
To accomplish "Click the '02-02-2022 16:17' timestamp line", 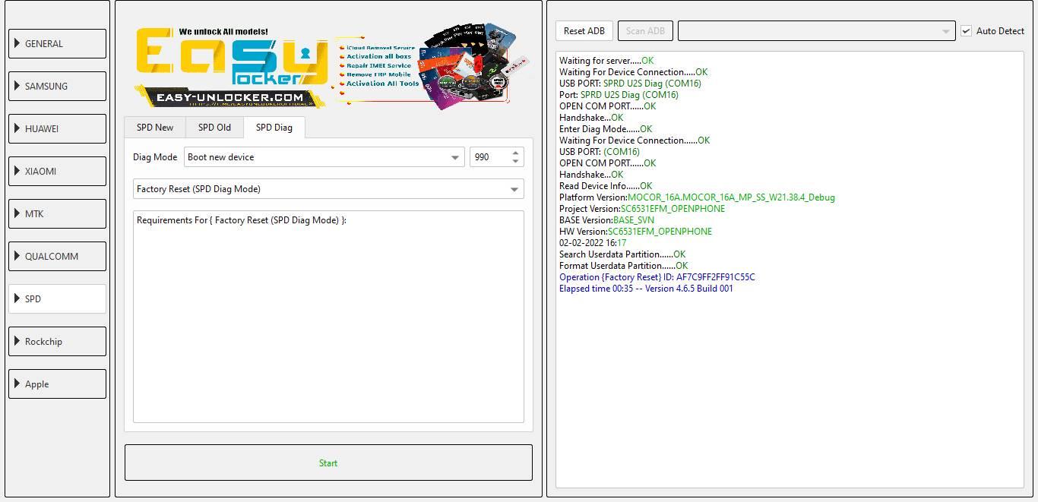I will (593, 243).
